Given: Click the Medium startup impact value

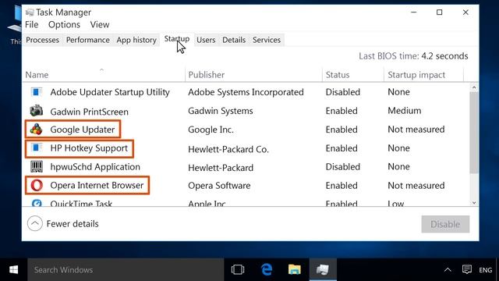Looking at the screenshot, I should pyautogui.click(x=404, y=111).
